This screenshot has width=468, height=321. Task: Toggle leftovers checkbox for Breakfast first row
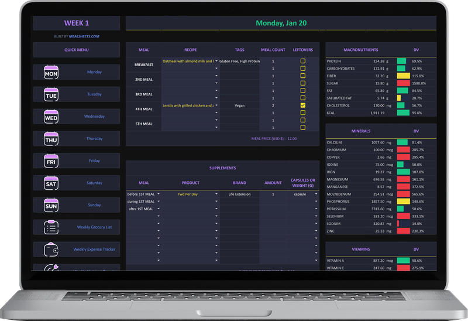[302, 61]
